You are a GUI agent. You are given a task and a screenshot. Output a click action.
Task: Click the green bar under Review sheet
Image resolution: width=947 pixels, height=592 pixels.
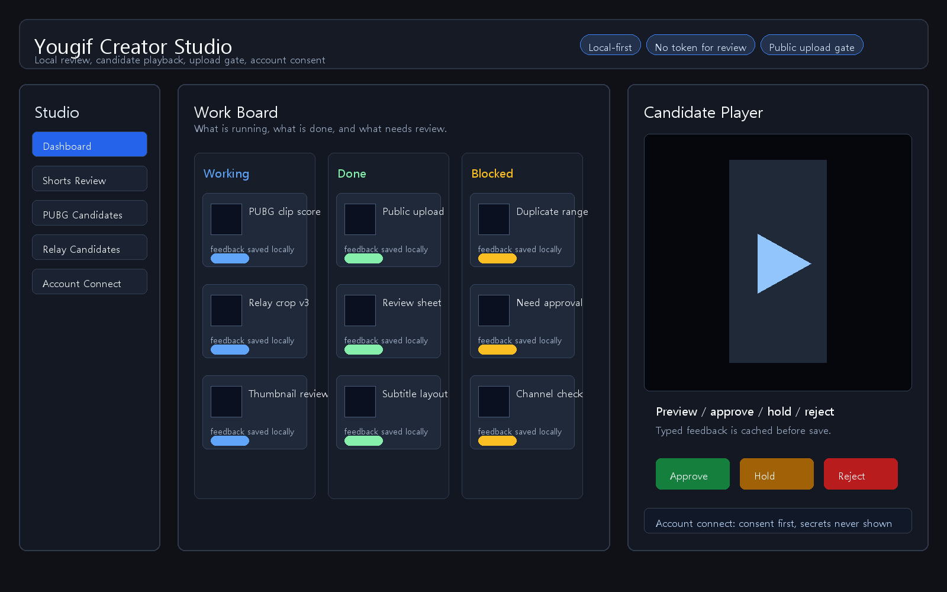pos(363,350)
